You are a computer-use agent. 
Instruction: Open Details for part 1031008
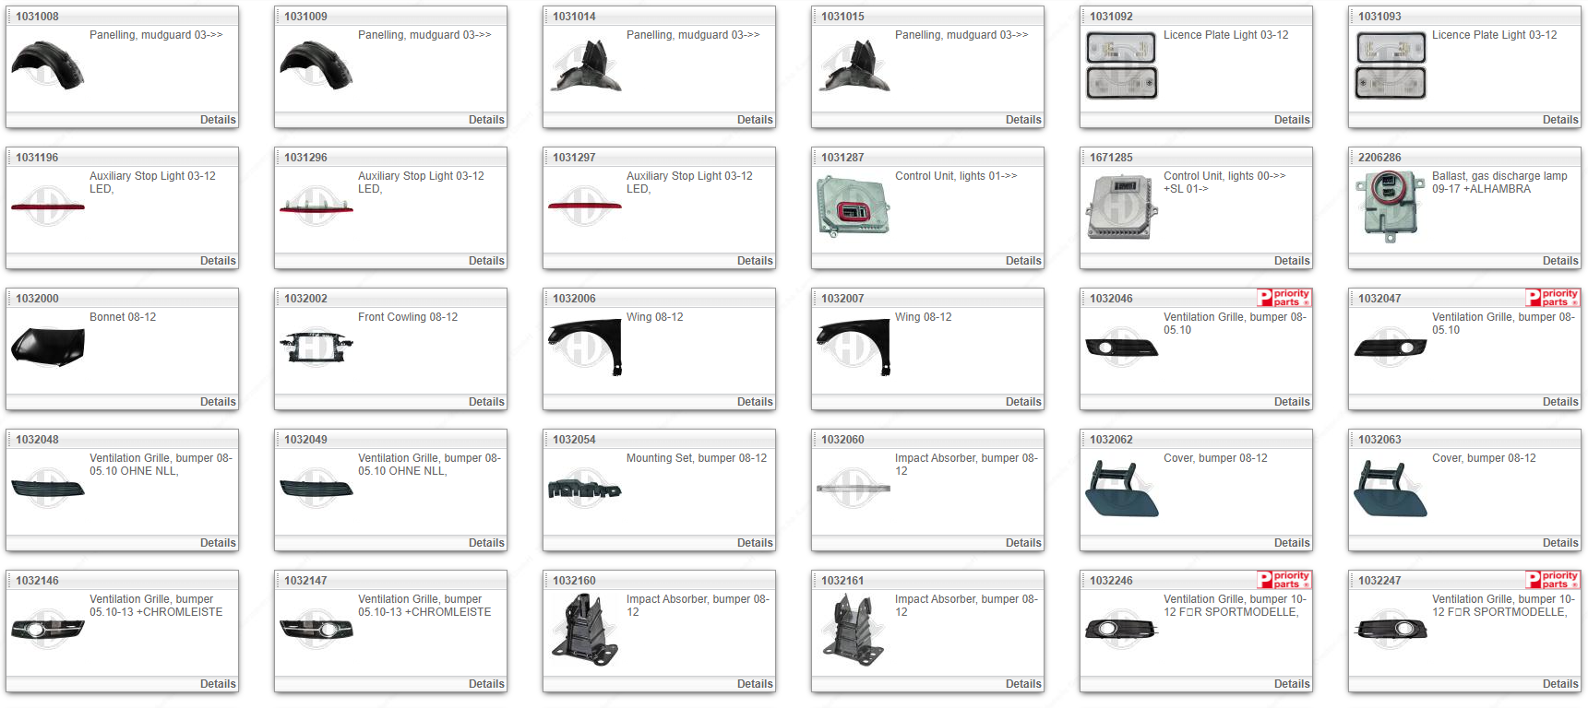(x=218, y=120)
